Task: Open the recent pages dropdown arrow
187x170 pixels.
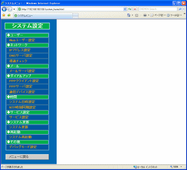Action: pyautogui.click(x=14, y=9)
